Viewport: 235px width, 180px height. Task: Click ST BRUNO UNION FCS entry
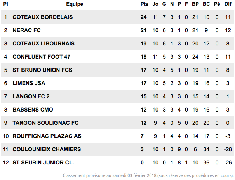tap(42, 70)
